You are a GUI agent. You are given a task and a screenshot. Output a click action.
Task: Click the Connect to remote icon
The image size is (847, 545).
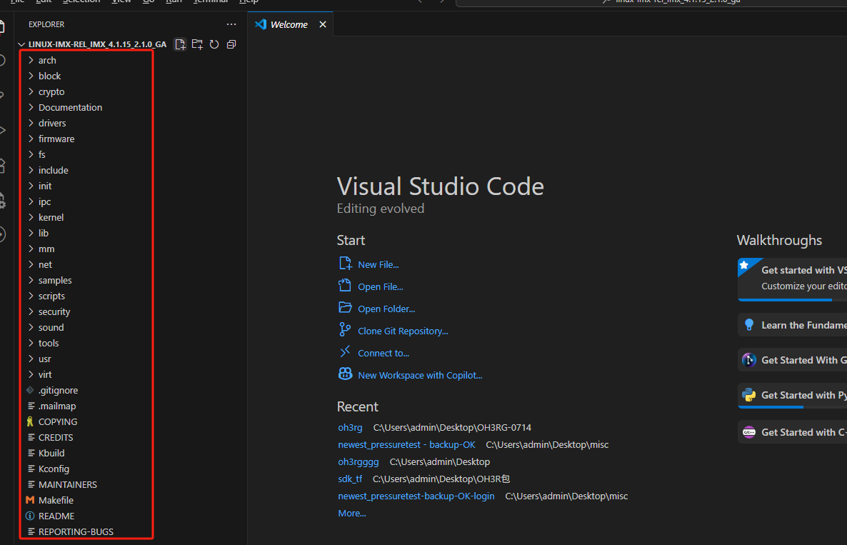point(345,352)
